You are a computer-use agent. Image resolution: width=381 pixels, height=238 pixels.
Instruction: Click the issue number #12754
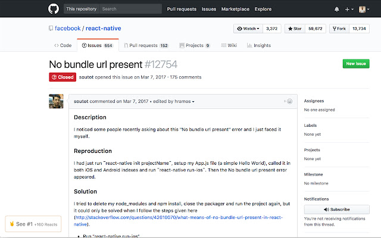pyautogui.click(x=161, y=65)
